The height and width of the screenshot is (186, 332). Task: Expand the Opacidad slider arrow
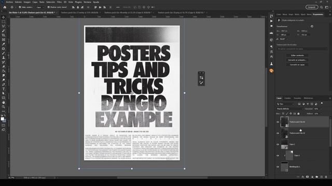pos(321,109)
